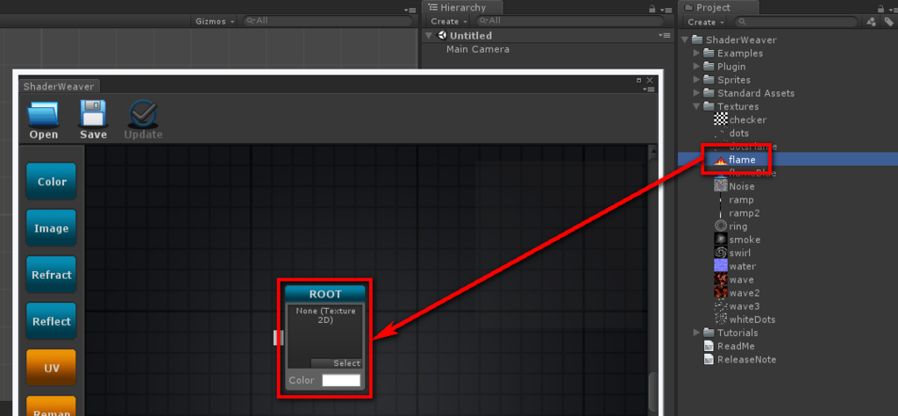Click the Search by Type icon in Project panel
898x416 pixels.
pyautogui.click(x=872, y=22)
